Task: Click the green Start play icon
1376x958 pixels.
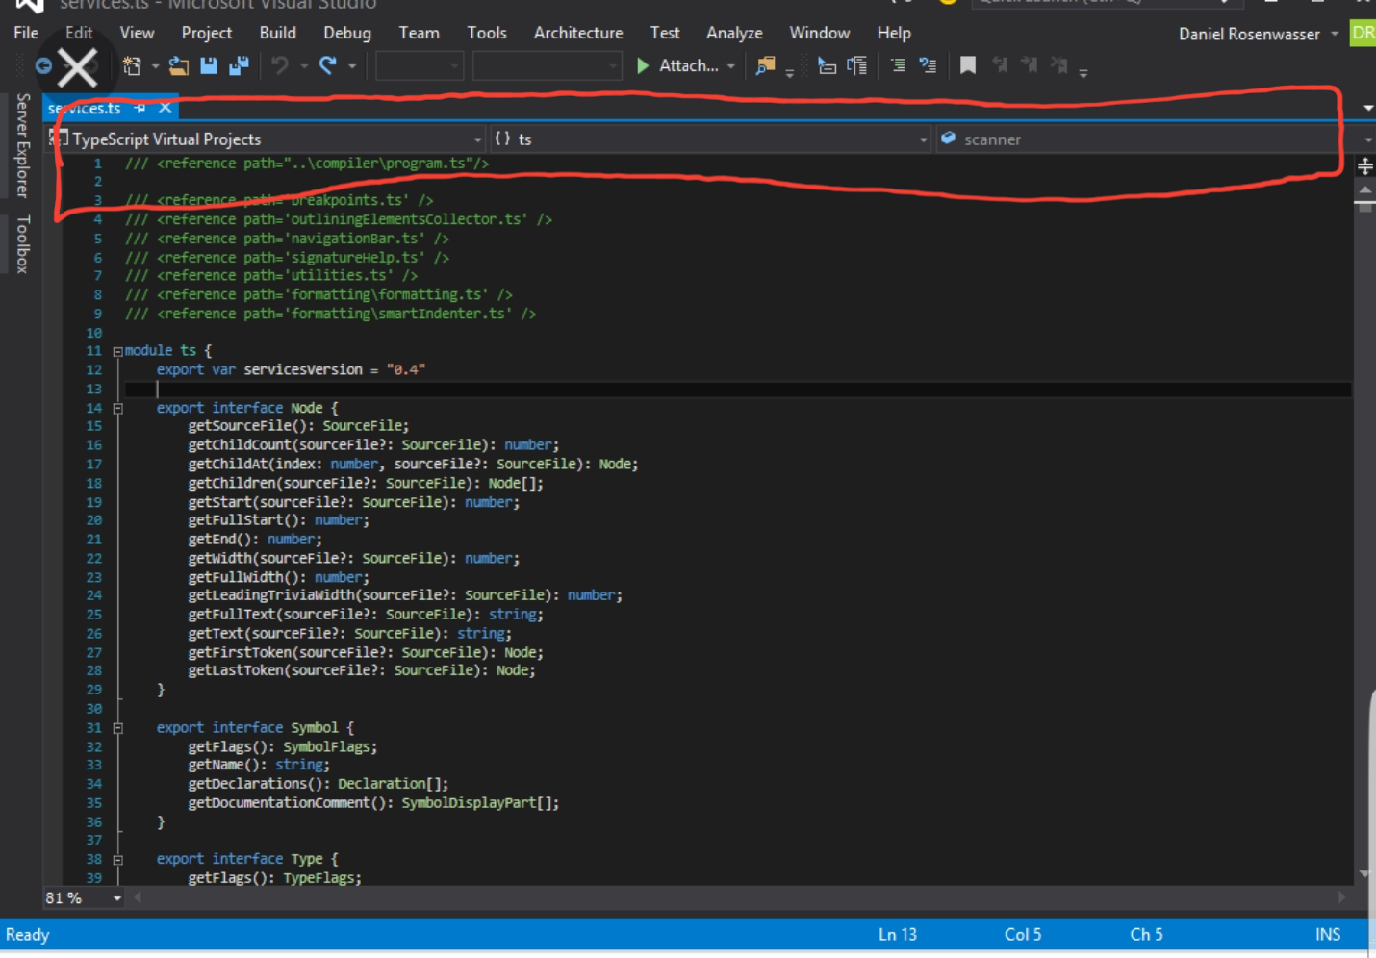Action: pos(643,65)
